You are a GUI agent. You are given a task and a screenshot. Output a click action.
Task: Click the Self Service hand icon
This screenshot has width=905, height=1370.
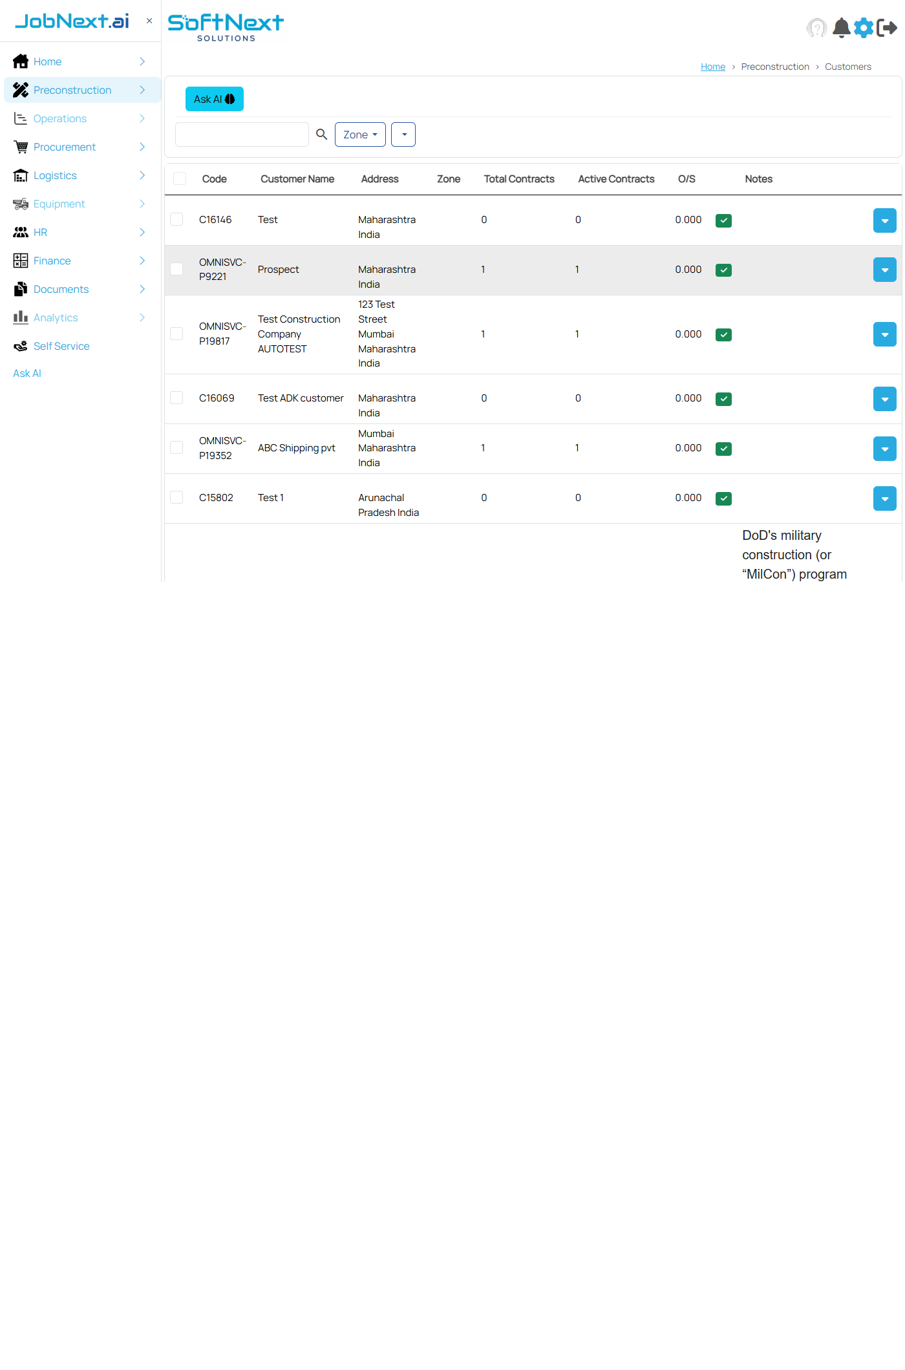21,346
